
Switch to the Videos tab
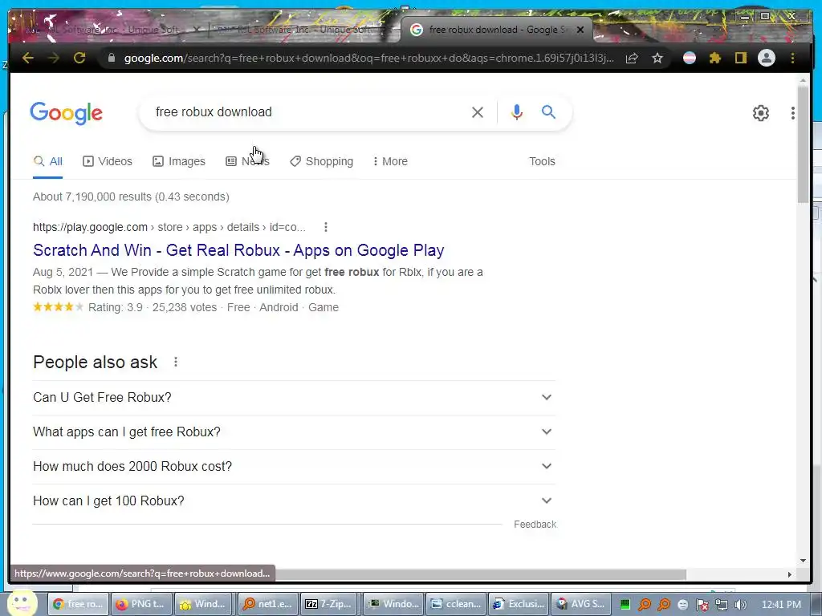(108, 161)
